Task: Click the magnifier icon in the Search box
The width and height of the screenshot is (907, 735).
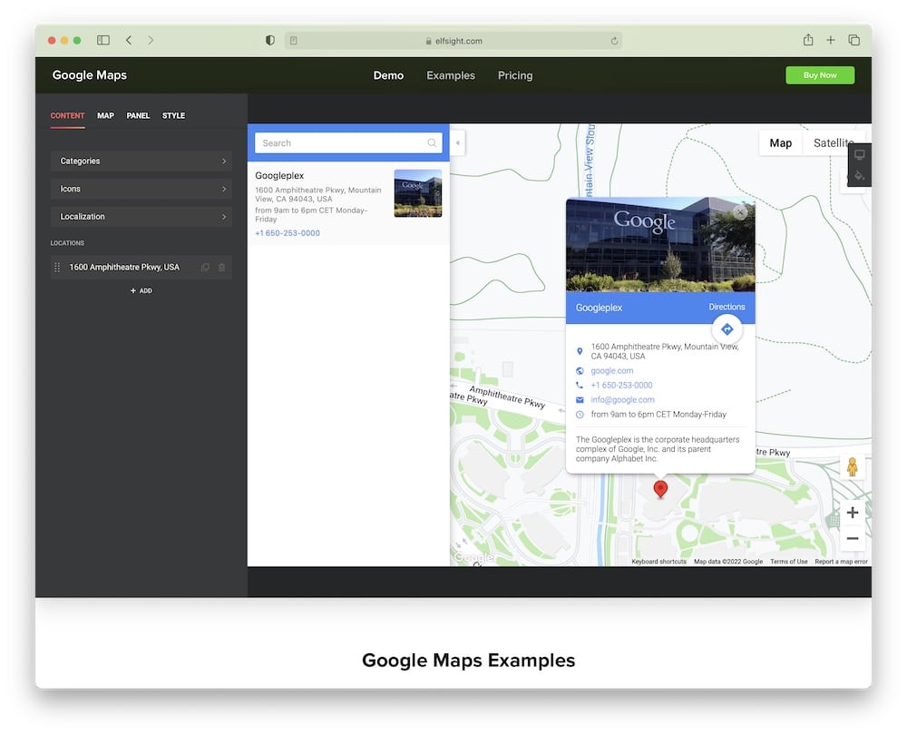Action: click(x=432, y=143)
